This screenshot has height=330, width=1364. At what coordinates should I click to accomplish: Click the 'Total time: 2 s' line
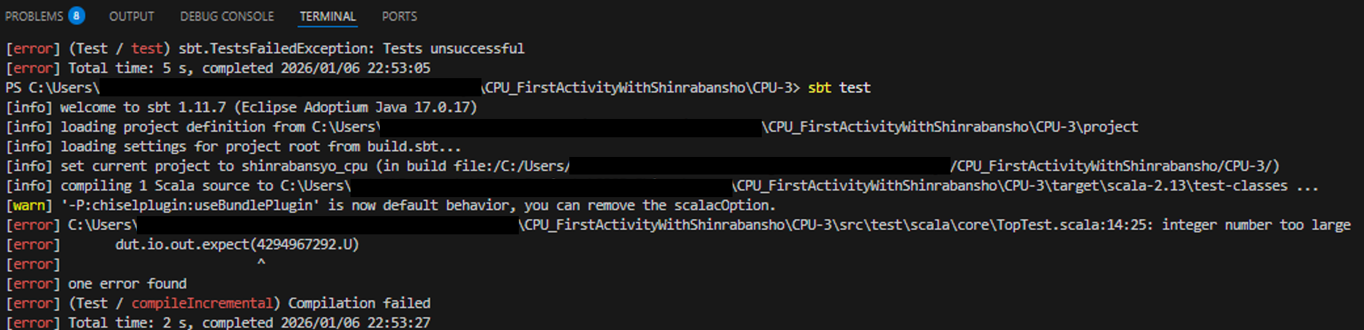[249, 323]
